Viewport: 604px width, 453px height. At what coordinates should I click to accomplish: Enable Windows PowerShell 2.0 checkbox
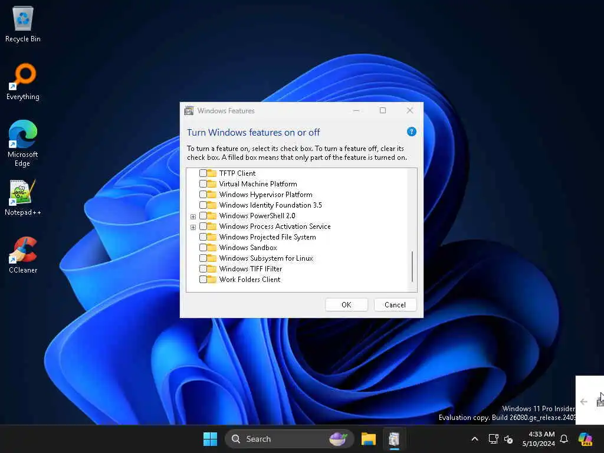coord(203,216)
